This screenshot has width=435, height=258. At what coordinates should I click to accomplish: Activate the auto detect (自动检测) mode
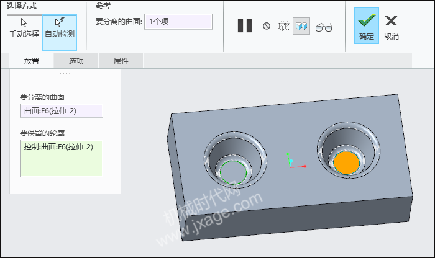click(60, 32)
